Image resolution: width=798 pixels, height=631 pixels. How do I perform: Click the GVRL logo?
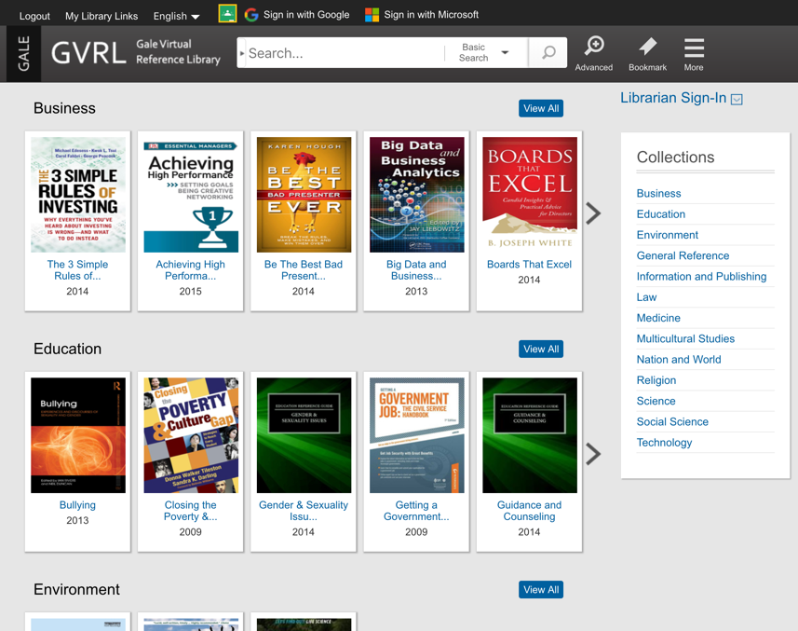(x=88, y=53)
